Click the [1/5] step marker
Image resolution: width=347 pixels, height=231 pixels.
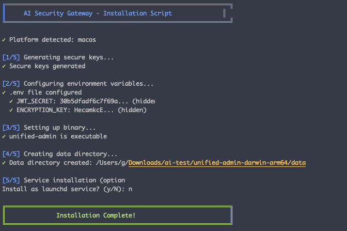pyautogui.click(x=11, y=57)
